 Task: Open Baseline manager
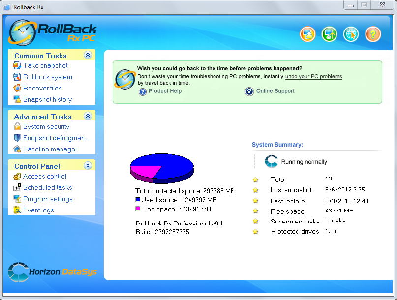[x=50, y=150]
